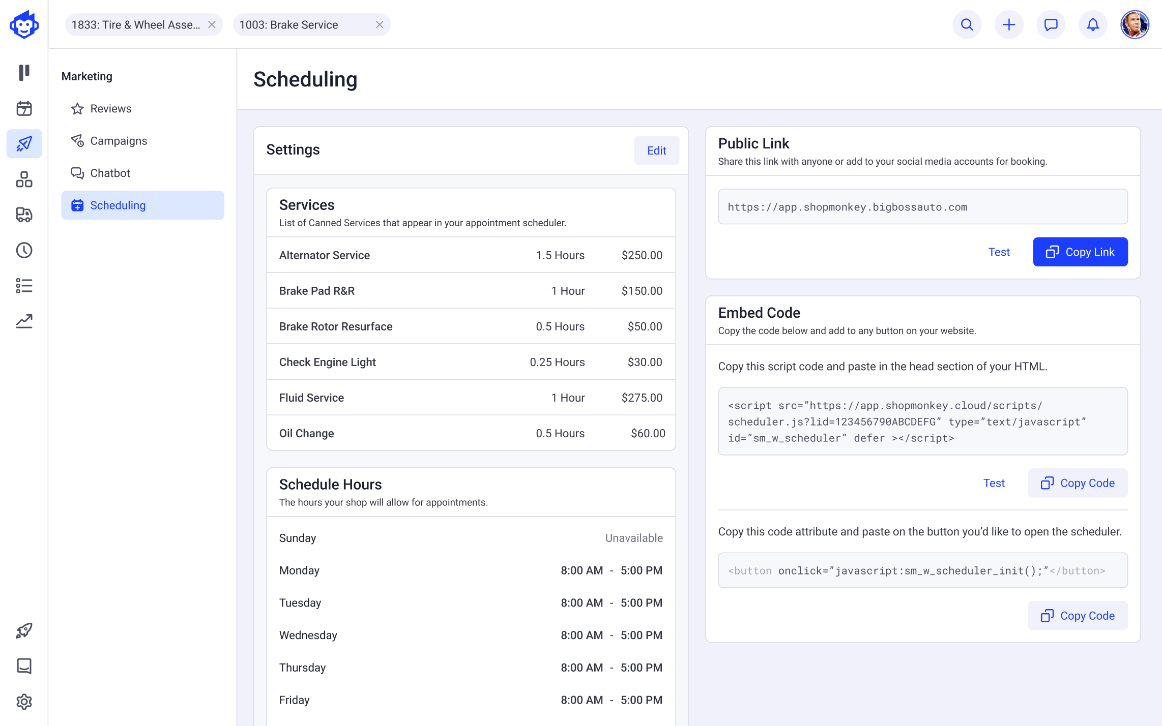This screenshot has width=1162, height=726.
Task: Open Chatbot in Marketing menu
Action: (x=142, y=173)
